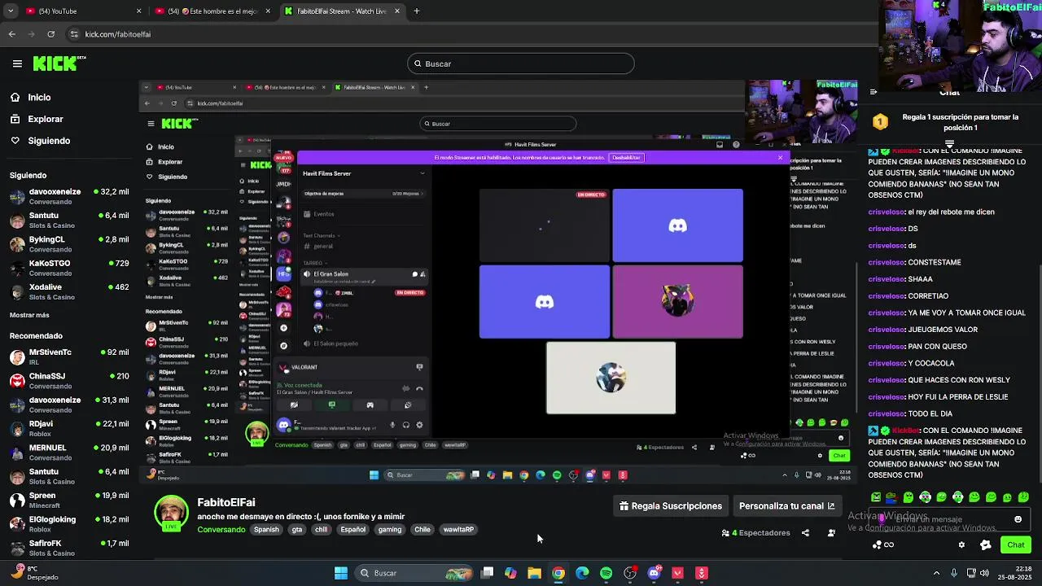The width and height of the screenshot is (1042, 586).
Task: Open Spotify from the taskbar
Action: (606, 573)
